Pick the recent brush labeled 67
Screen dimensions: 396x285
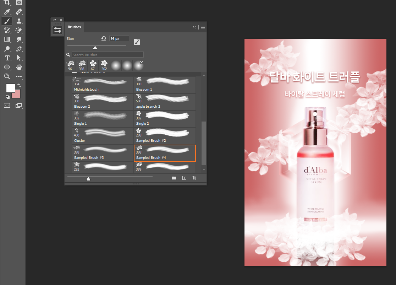click(93, 65)
